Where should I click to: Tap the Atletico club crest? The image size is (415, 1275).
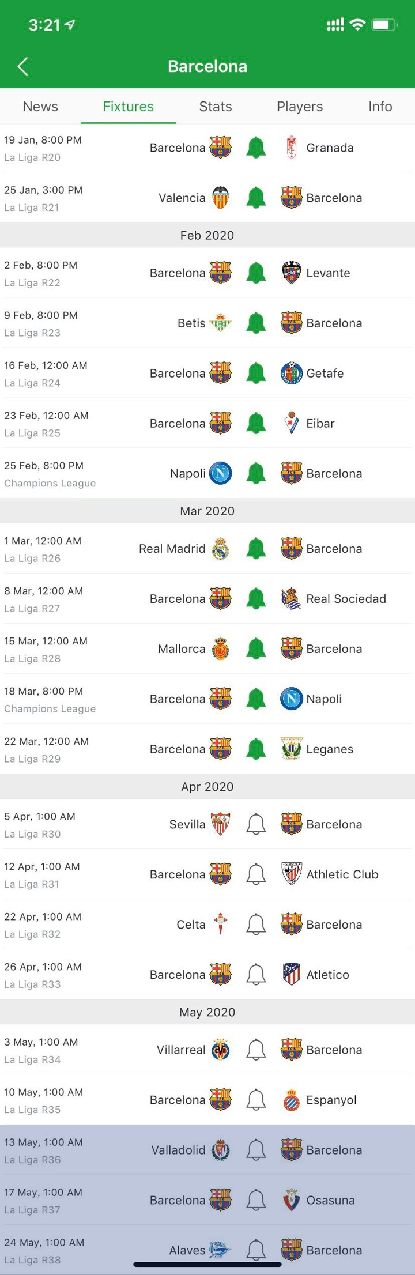(292, 974)
